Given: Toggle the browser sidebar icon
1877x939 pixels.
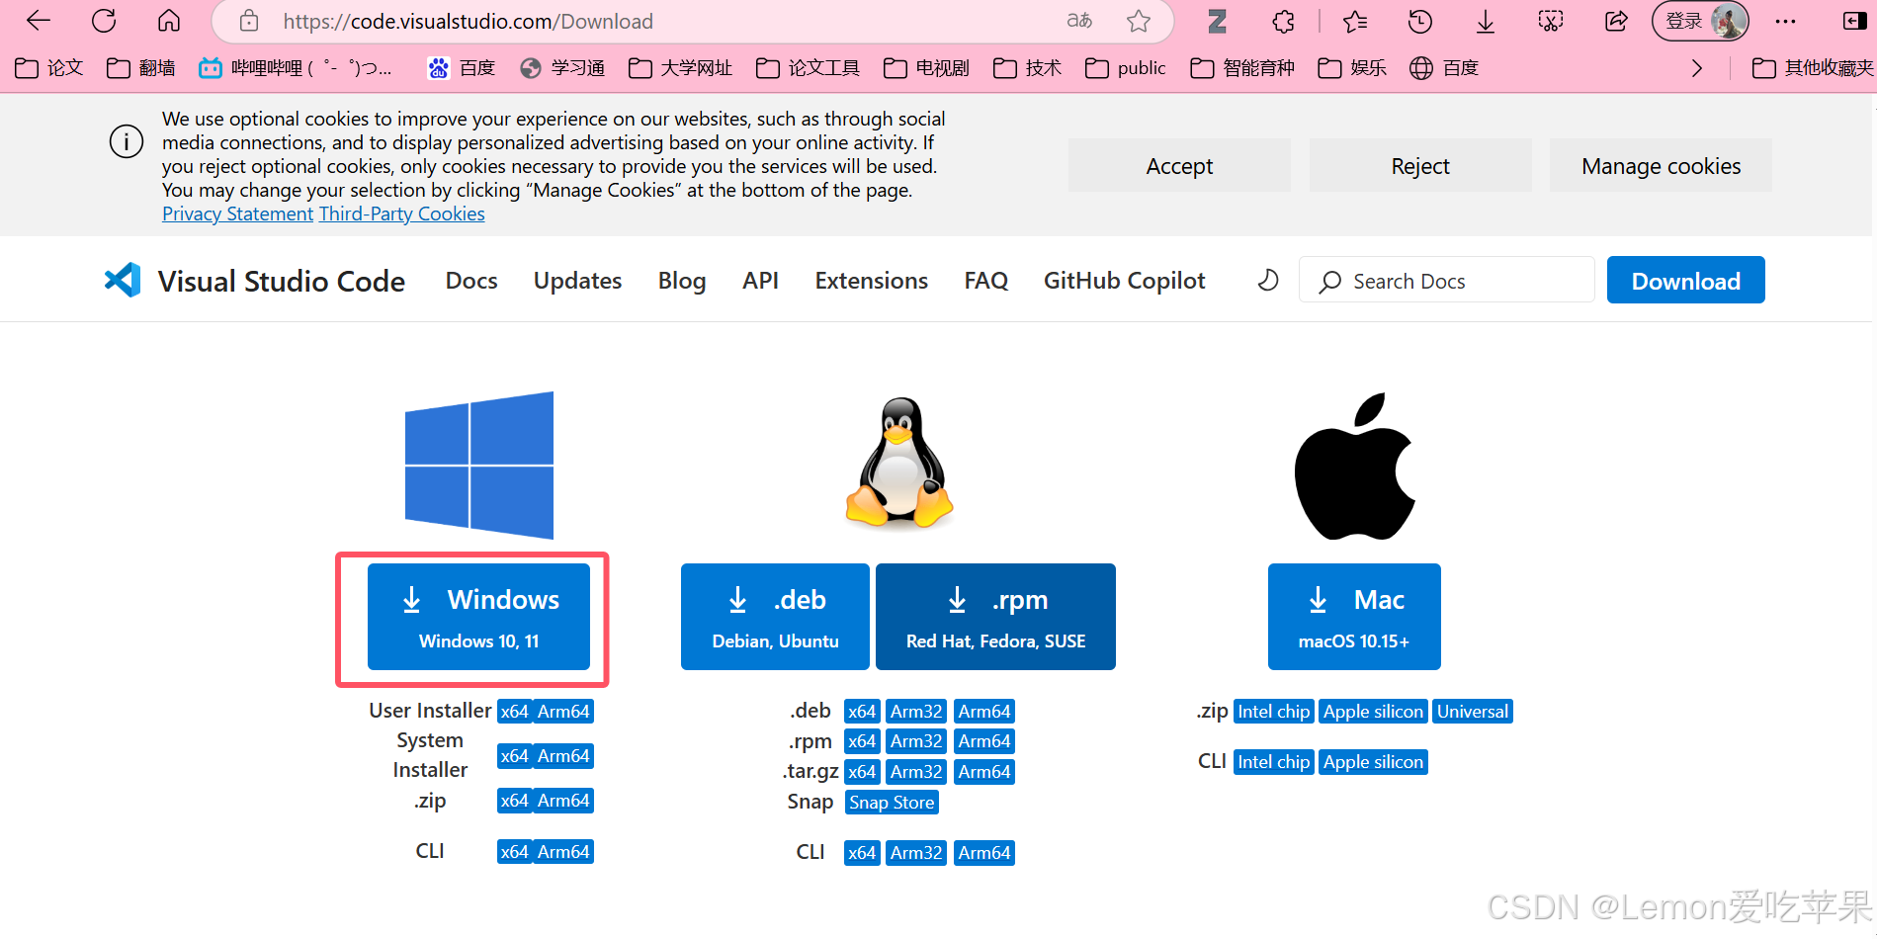Looking at the screenshot, I should (1855, 21).
